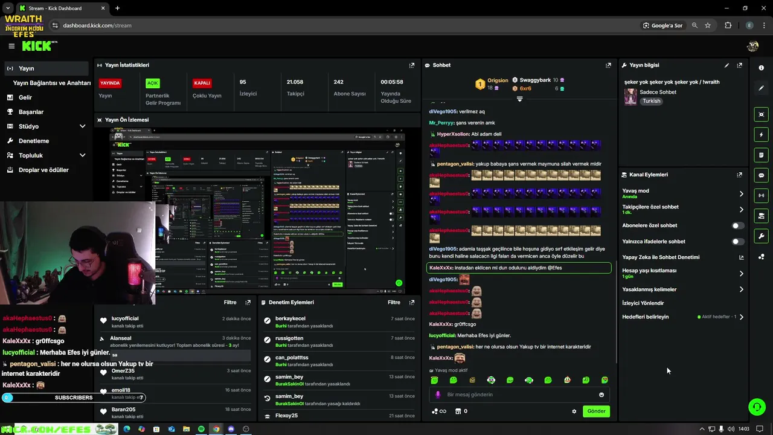Image resolution: width=773 pixels, height=435 pixels.
Task: Click the Kick logo in the header
Action: click(x=39, y=46)
